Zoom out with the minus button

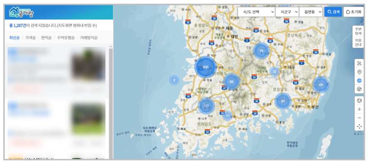359,118
